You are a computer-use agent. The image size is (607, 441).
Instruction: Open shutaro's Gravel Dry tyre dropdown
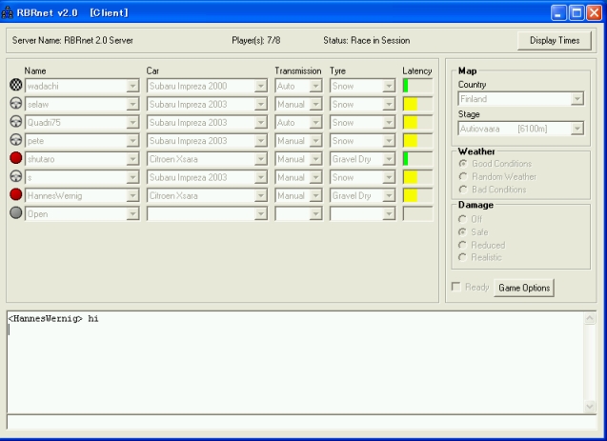tap(362, 159)
